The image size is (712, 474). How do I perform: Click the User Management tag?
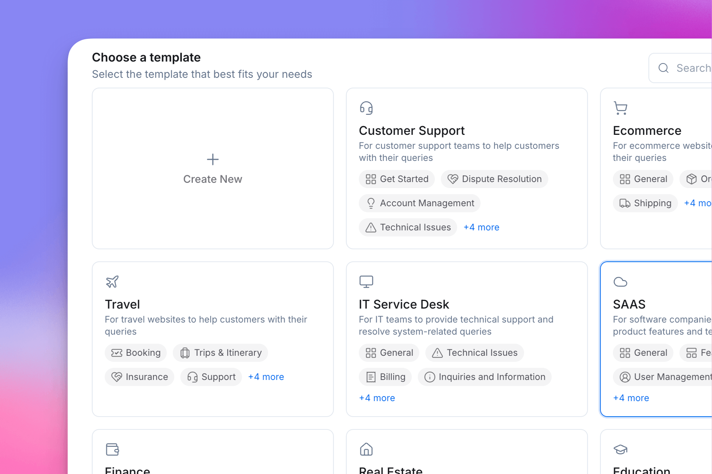(662, 377)
